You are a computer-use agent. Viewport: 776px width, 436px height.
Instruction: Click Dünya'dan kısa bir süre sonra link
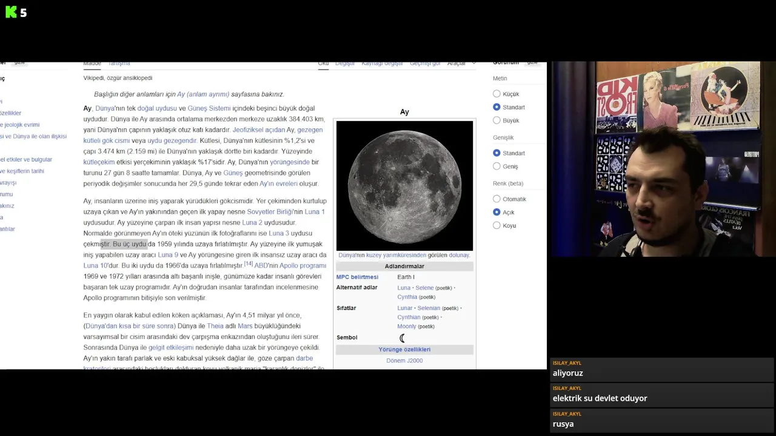[x=130, y=326]
